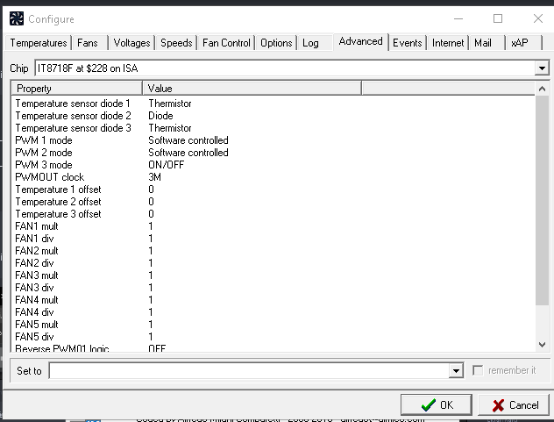Click the OK button
Screen dimensions: 554x422
click(437, 404)
